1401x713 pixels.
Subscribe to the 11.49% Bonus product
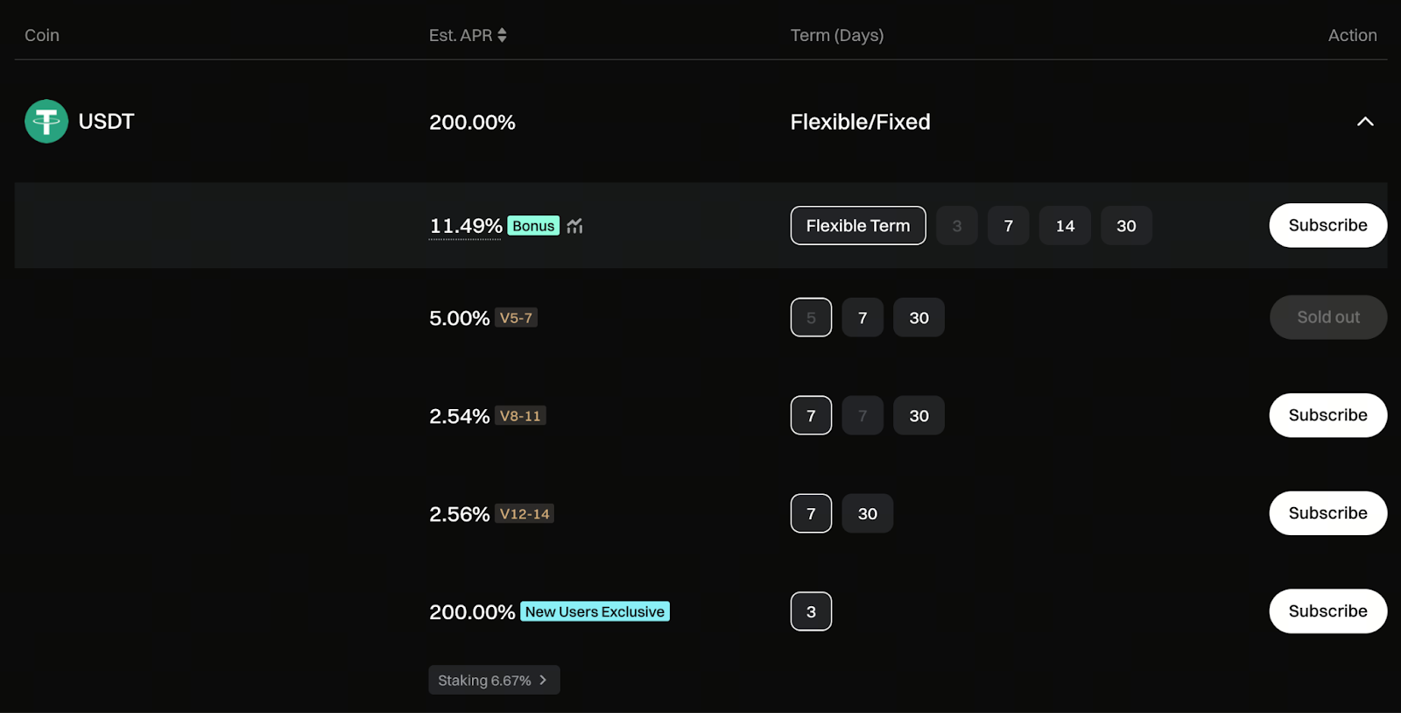click(x=1327, y=225)
